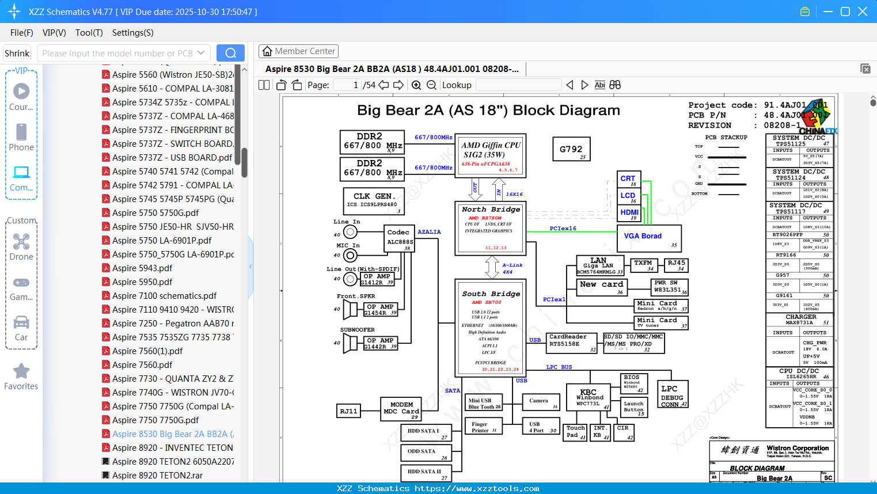Image resolution: width=877 pixels, height=494 pixels.
Task: Open the Tool(T) menu
Action: (x=89, y=33)
